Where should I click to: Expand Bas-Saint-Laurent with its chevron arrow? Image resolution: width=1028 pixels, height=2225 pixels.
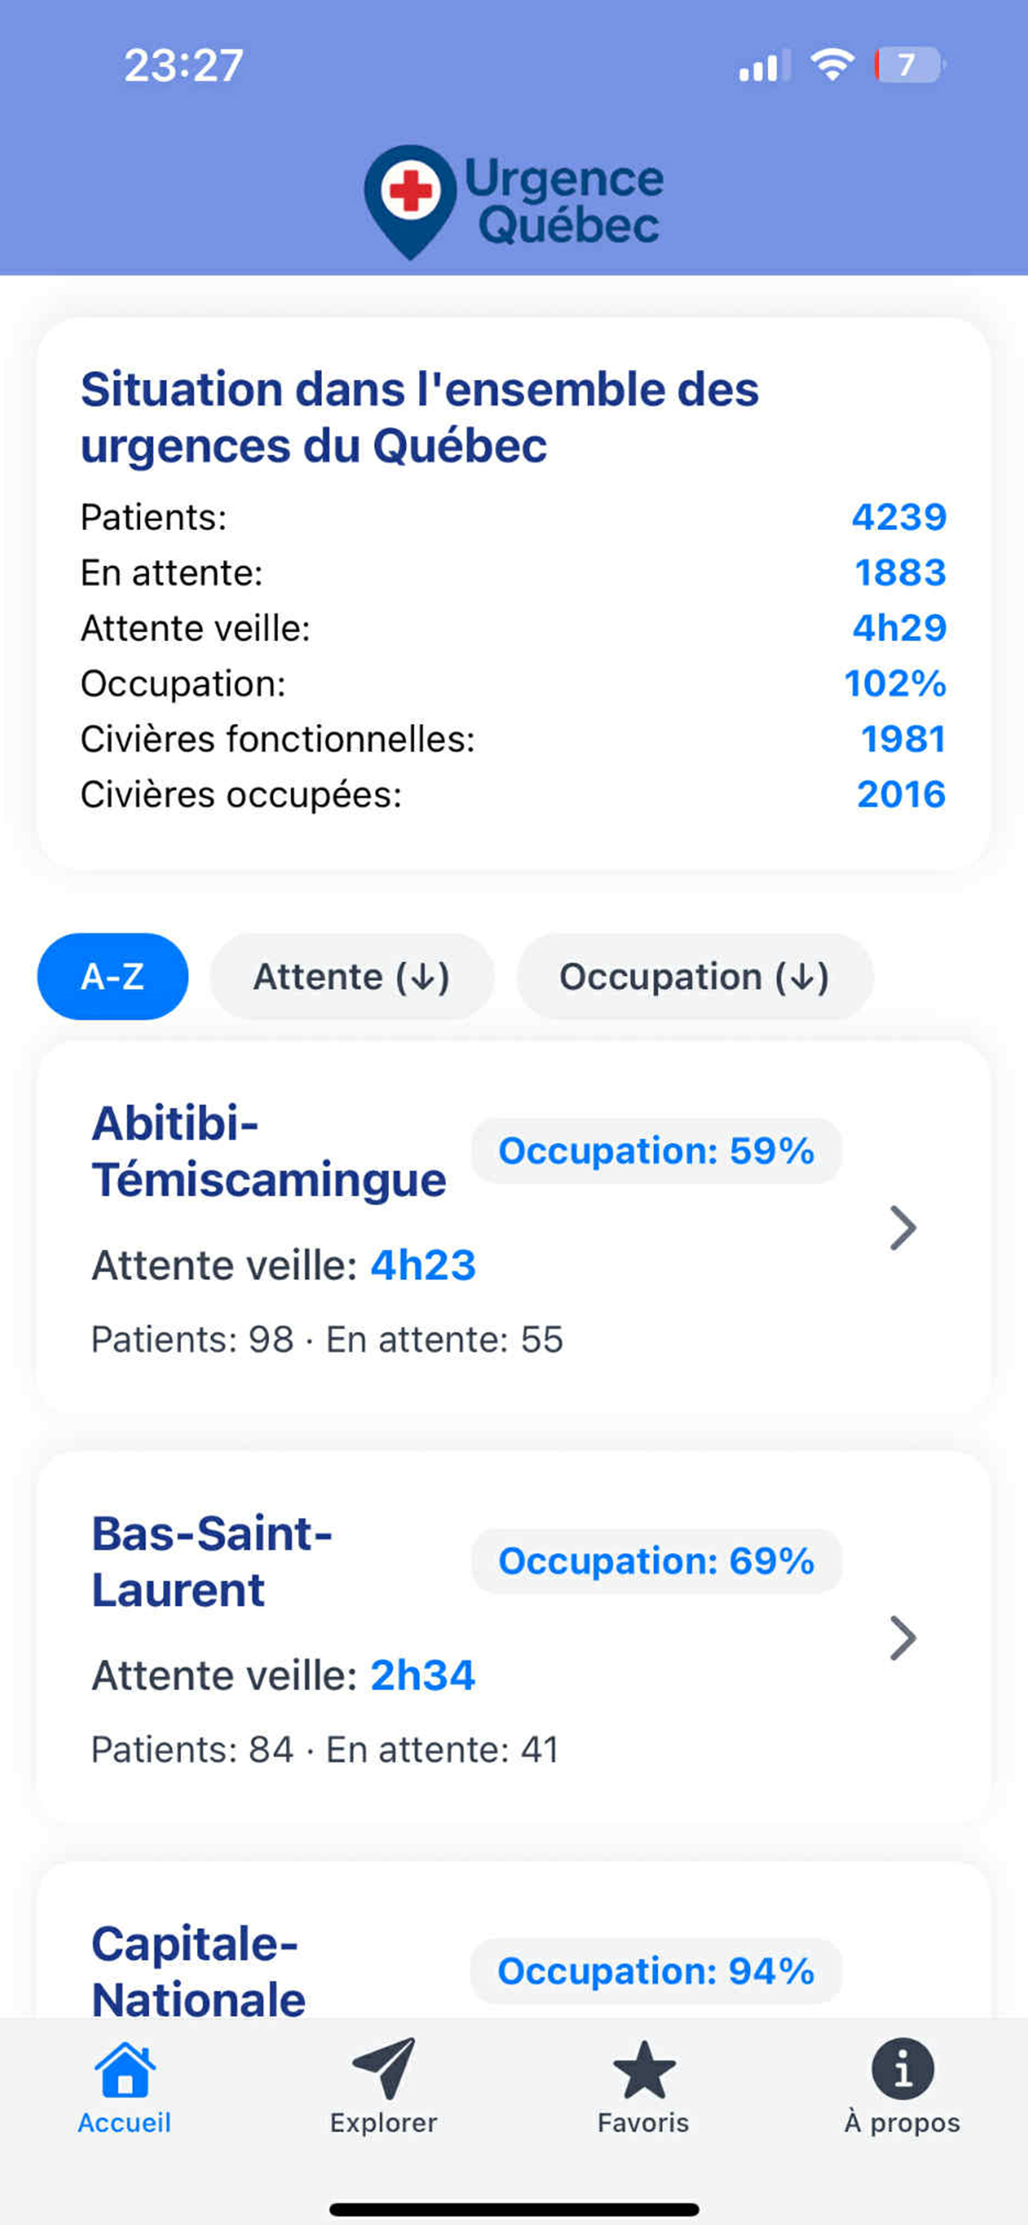(x=902, y=1637)
